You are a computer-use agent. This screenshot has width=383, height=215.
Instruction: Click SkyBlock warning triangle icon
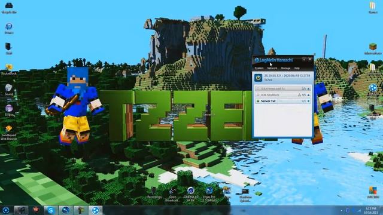coord(299,95)
